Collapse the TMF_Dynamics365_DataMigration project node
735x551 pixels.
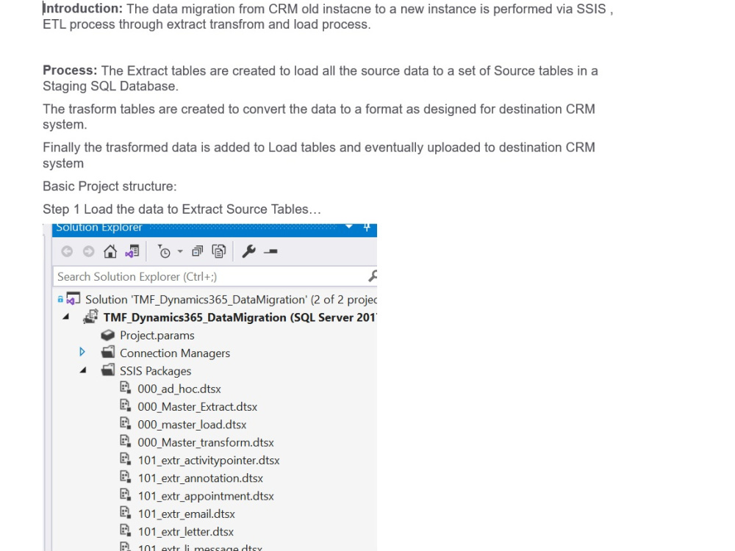(x=66, y=317)
